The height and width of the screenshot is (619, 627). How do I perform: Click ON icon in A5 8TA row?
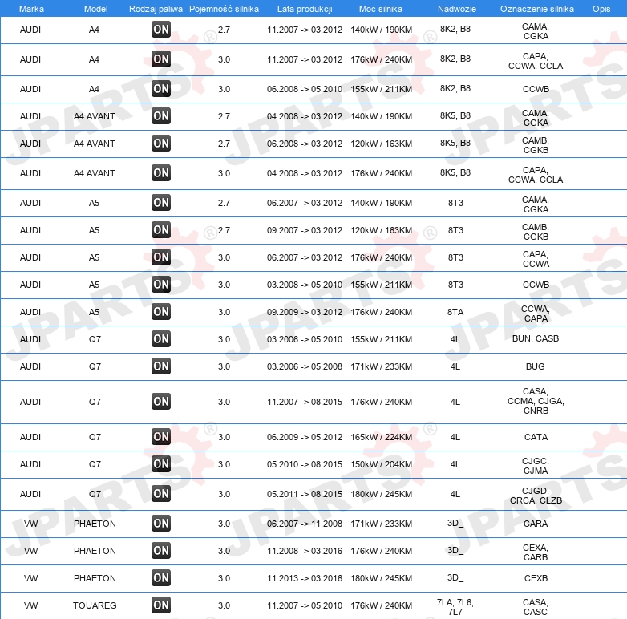(x=161, y=311)
